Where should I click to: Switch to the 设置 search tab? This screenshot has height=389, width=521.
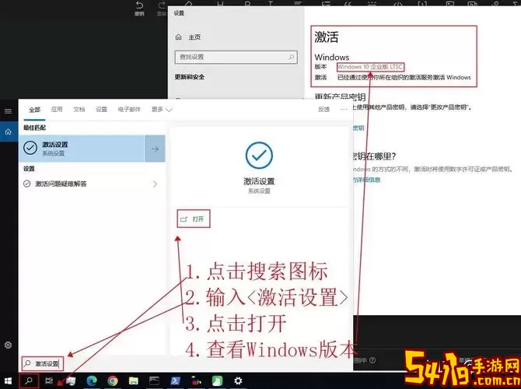click(x=102, y=109)
